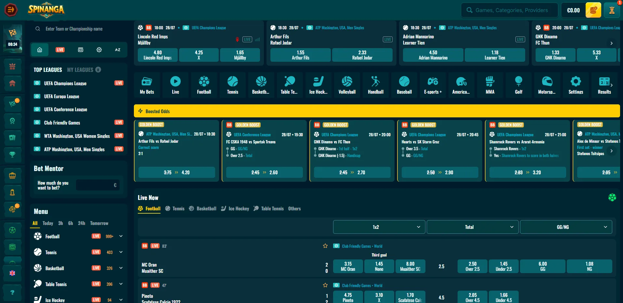
Task: Click the Games, Categories, Providers search box
Action: tap(510, 10)
